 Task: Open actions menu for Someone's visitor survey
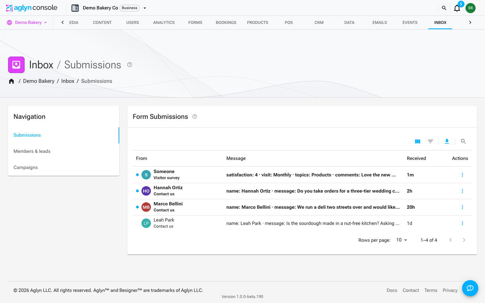click(462, 175)
